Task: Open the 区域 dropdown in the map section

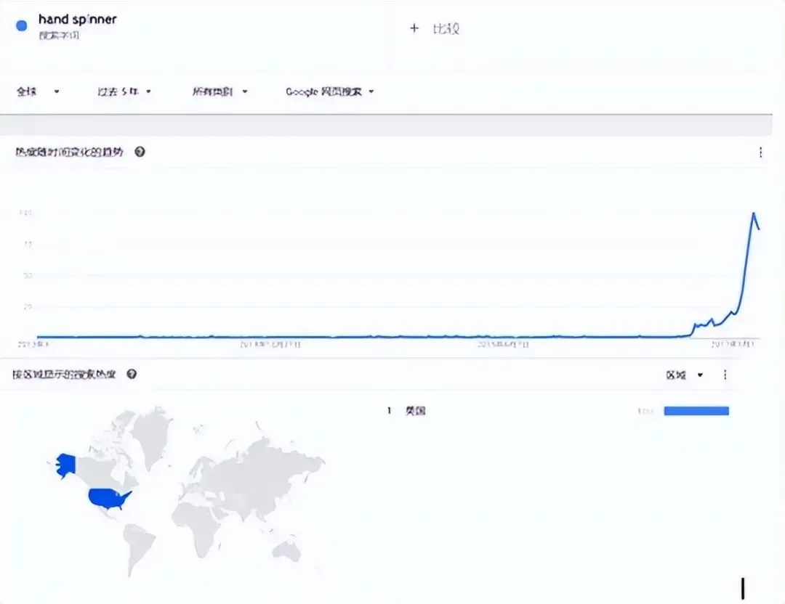Action: pos(685,375)
